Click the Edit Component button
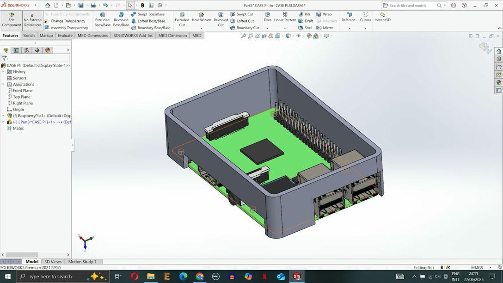The width and height of the screenshot is (503, 283). click(11, 20)
